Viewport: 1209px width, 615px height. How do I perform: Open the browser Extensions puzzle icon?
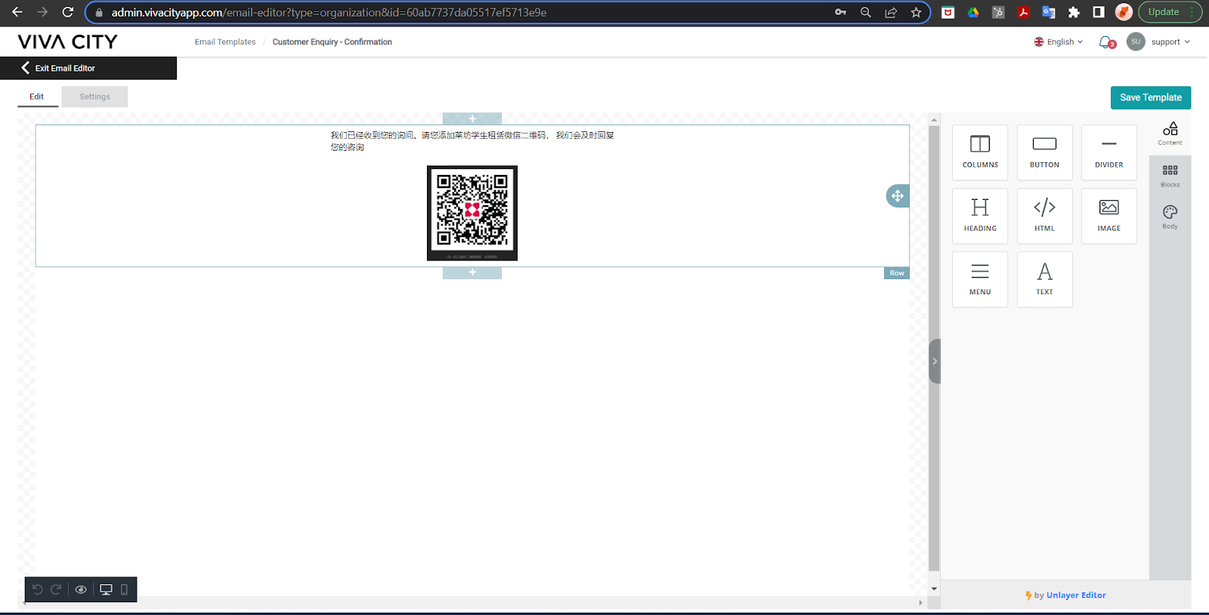[x=1074, y=12]
